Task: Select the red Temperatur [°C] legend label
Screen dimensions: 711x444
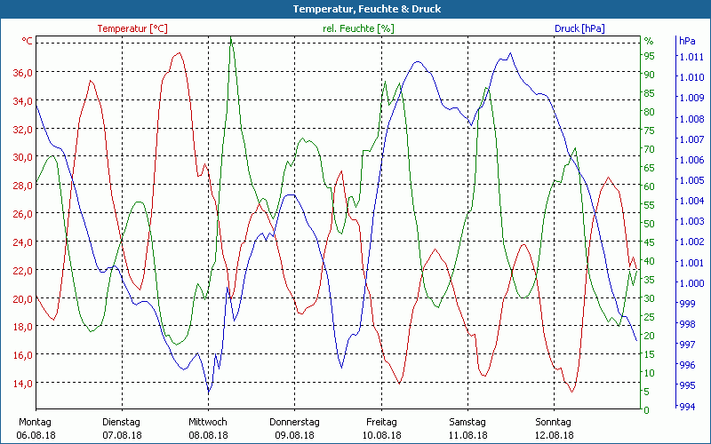Action: (132, 28)
